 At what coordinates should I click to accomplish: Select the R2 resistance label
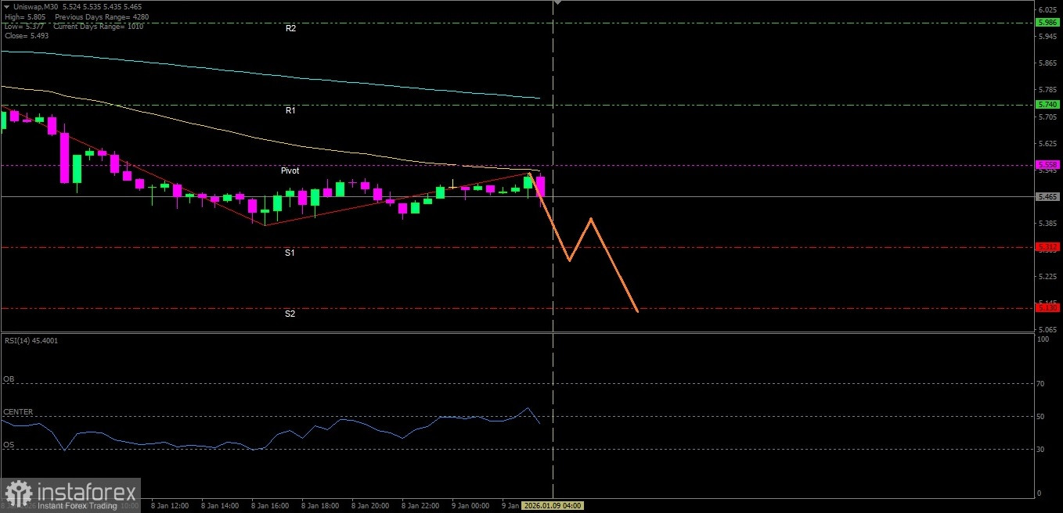click(x=290, y=28)
